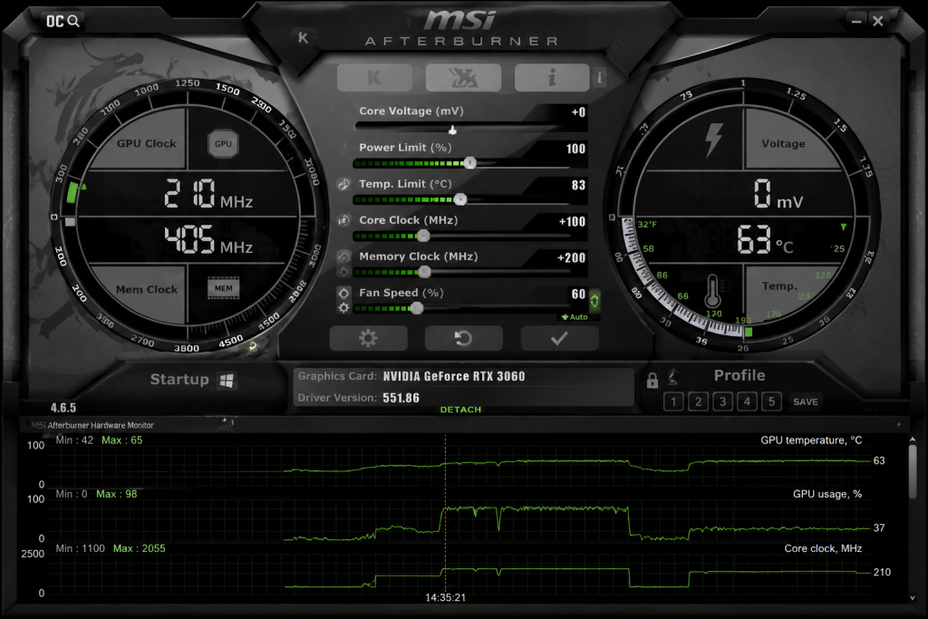Click the Fan Speed slider knob
This screenshot has height=619, width=928.
click(417, 308)
